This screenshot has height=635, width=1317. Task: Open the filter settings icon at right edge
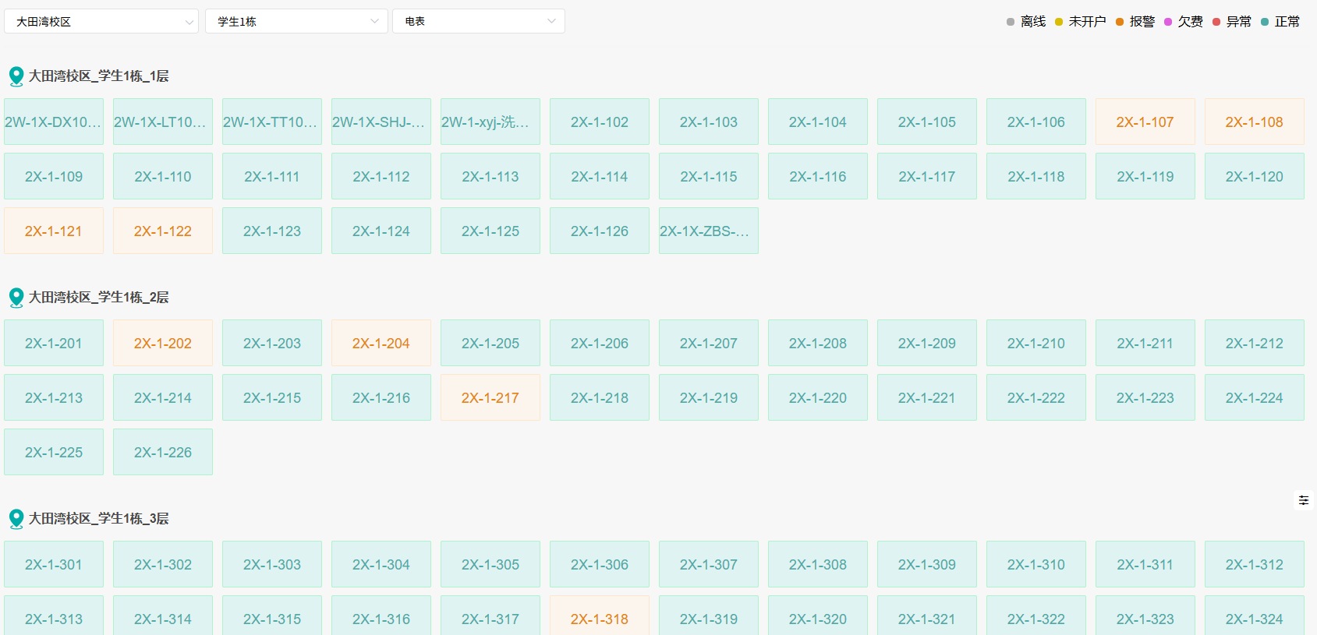(1304, 500)
